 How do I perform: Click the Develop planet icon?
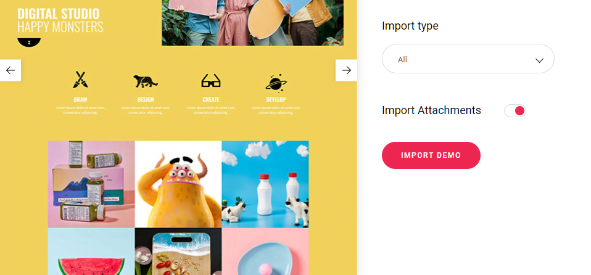tap(276, 83)
